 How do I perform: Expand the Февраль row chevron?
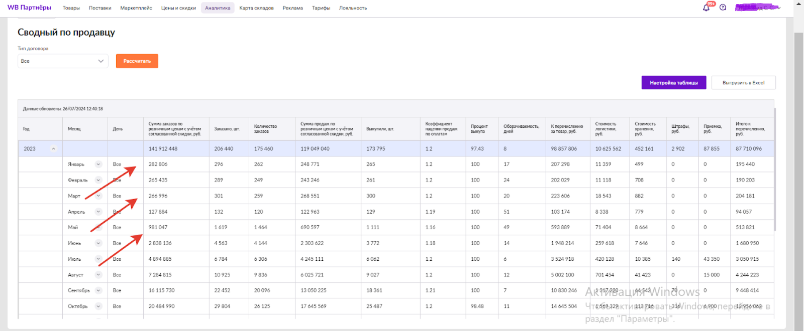point(98,180)
